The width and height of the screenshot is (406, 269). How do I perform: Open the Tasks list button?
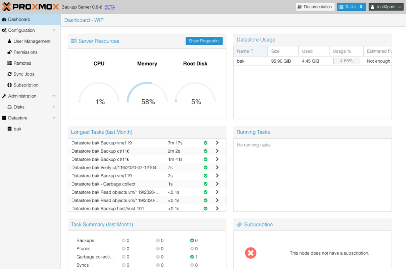tap(351, 7)
